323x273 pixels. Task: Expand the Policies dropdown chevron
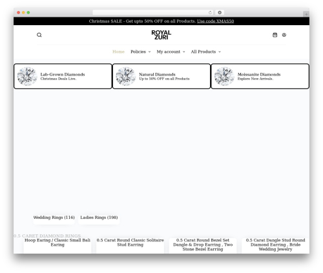coord(149,52)
